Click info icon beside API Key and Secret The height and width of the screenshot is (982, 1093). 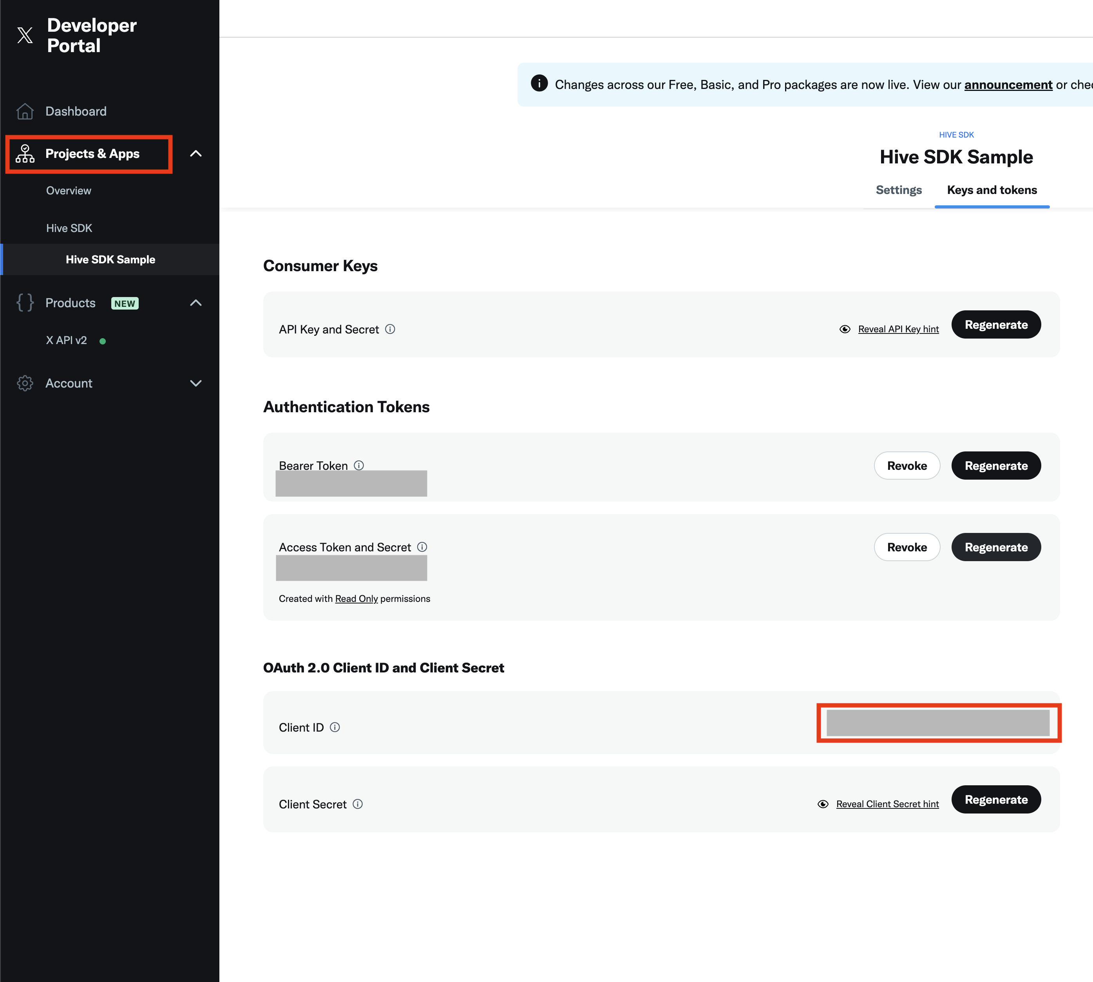pyautogui.click(x=390, y=329)
